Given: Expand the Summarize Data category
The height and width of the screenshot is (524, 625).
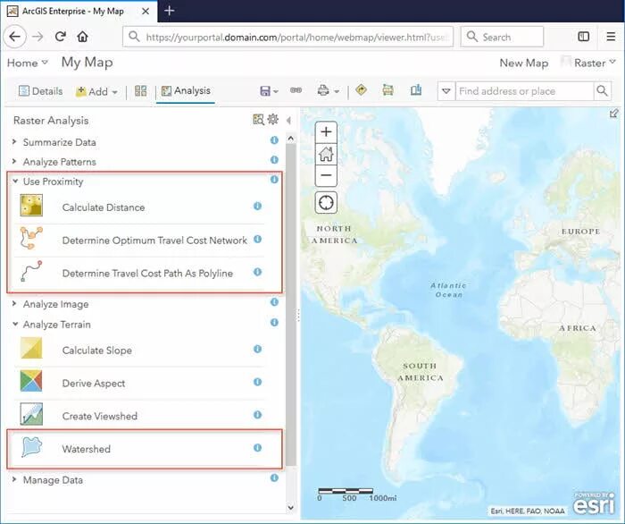Looking at the screenshot, I should 14,141.
